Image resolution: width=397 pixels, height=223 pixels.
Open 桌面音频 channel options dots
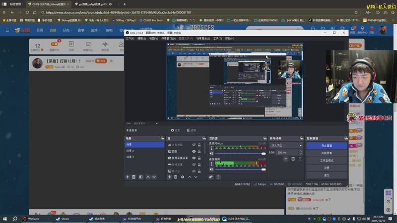(x=211, y=164)
